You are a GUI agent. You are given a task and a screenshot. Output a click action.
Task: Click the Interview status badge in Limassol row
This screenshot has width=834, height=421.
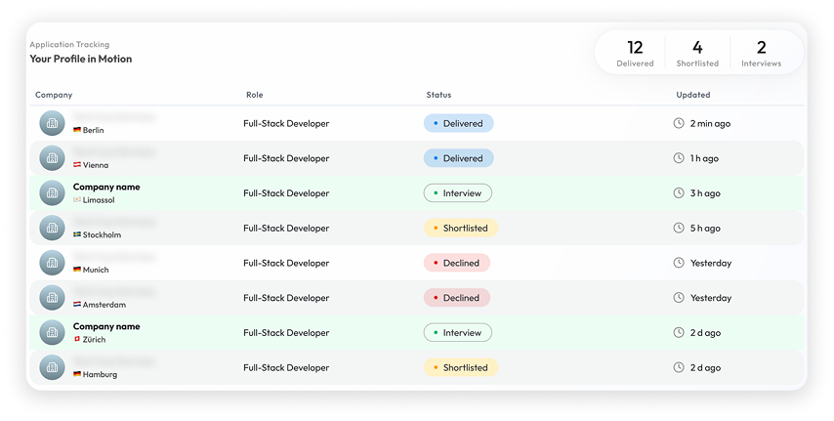click(457, 192)
